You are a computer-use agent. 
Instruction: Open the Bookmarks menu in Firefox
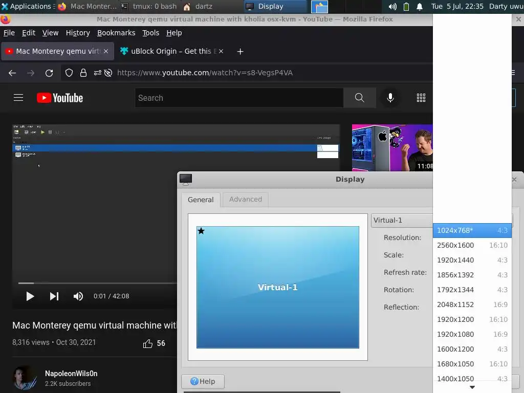[116, 33]
